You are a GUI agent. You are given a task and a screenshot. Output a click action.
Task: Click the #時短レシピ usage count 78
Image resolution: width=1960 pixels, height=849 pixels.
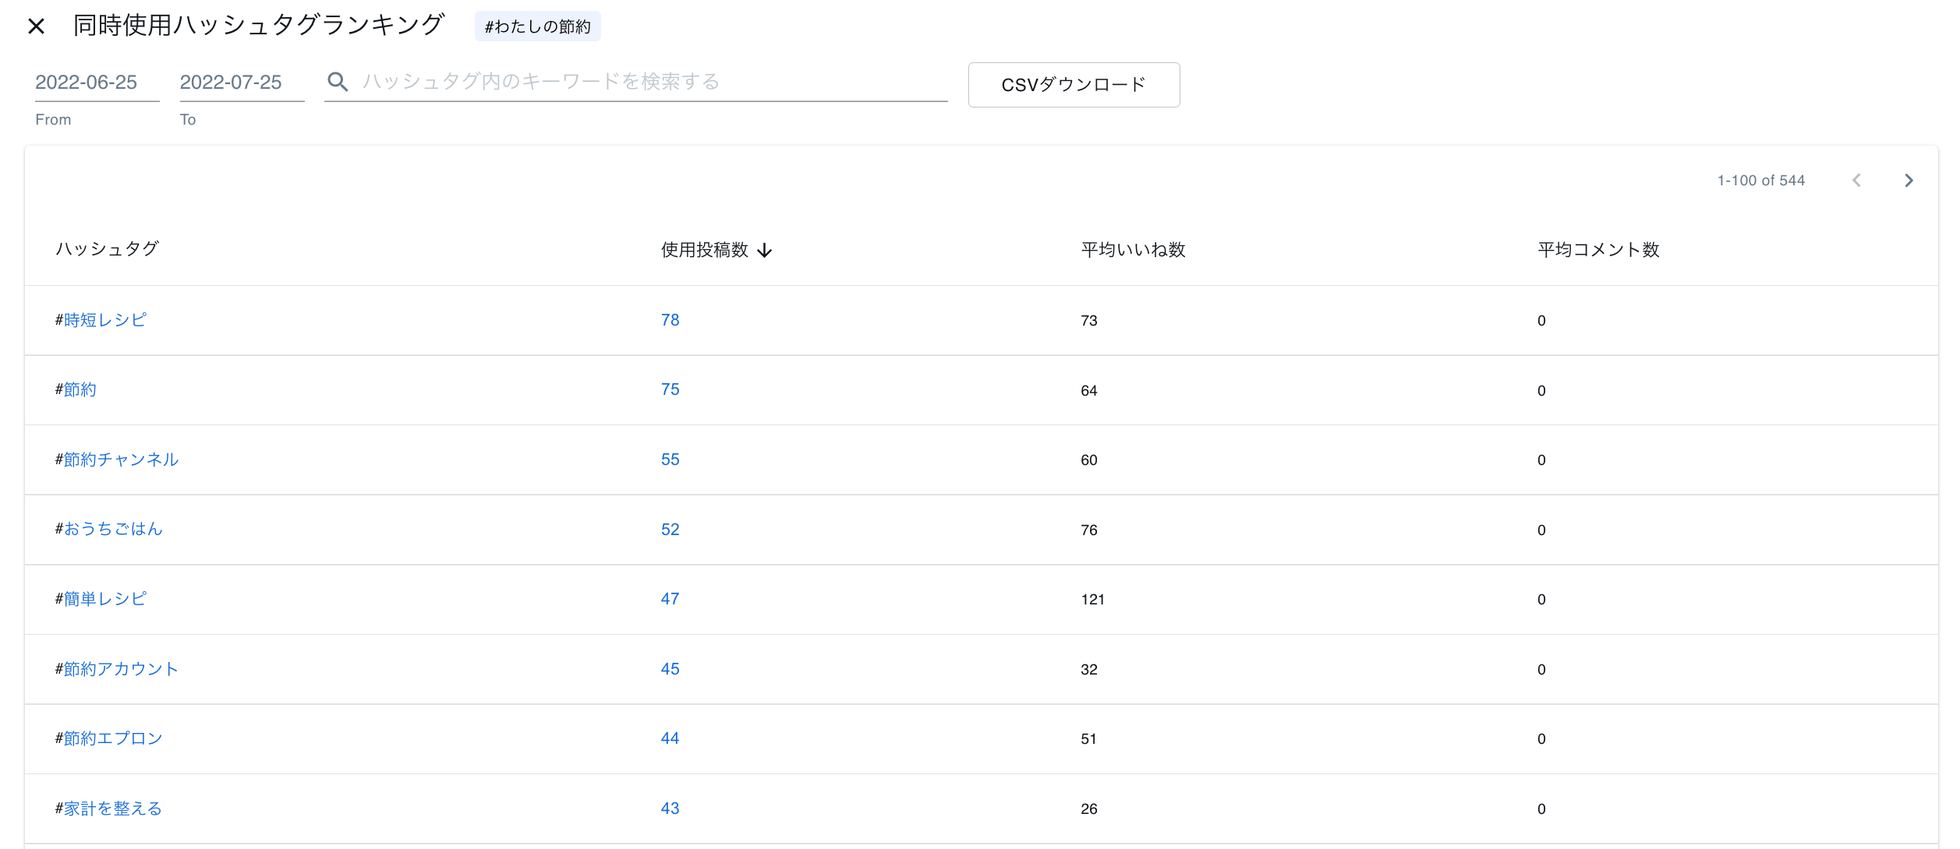pos(669,319)
